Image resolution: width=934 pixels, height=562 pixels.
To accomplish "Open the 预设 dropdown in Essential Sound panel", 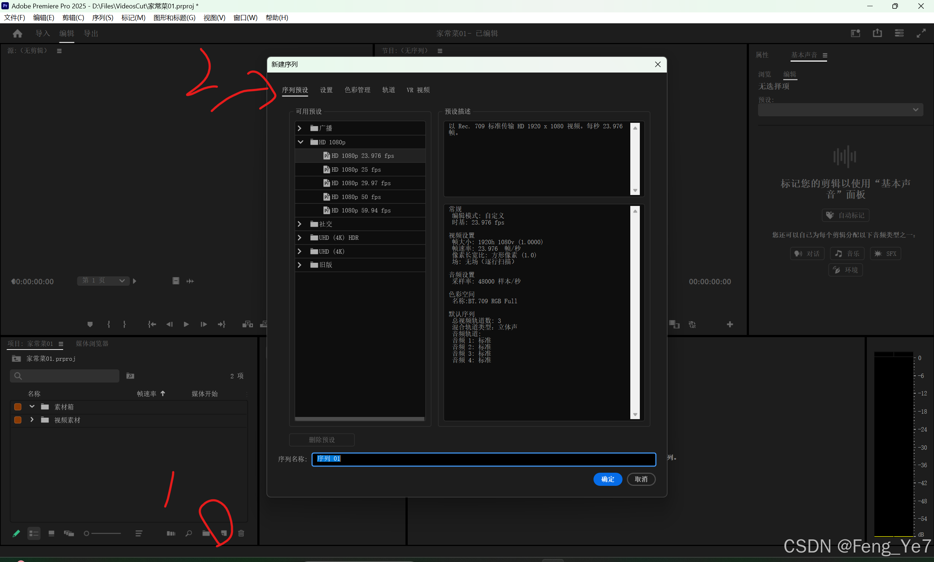I will [840, 110].
